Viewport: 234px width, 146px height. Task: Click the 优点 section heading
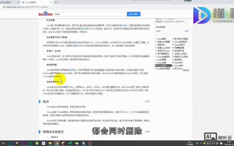click(x=46, y=102)
